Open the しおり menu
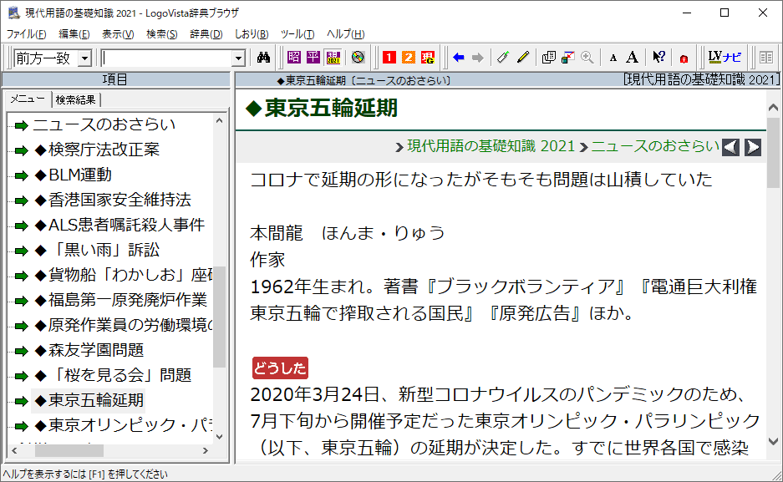This screenshot has height=482, width=783. [252, 34]
